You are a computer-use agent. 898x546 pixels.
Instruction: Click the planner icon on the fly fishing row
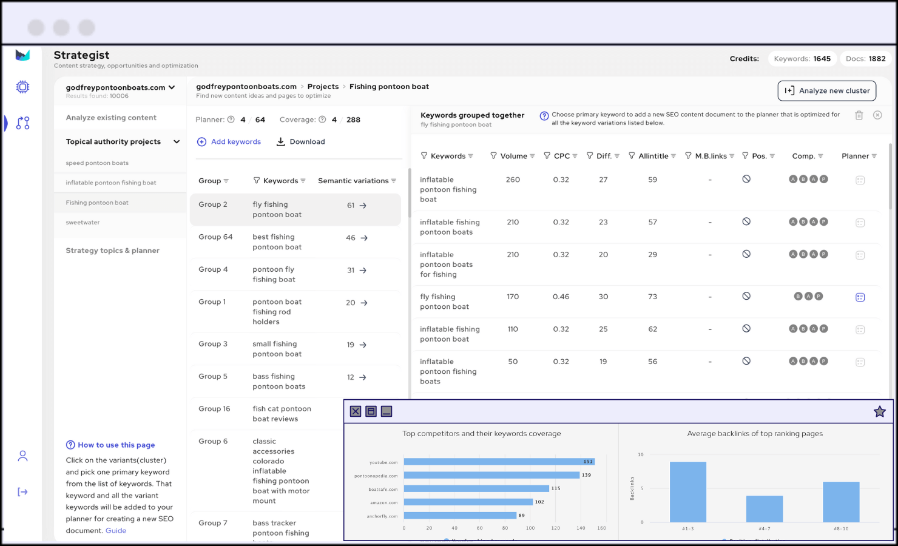[860, 297]
